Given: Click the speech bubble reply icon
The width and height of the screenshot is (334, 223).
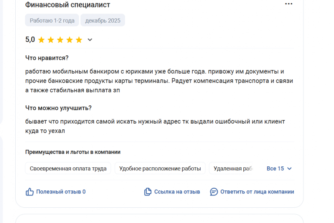Looking at the screenshot, I should click(214, 192).
